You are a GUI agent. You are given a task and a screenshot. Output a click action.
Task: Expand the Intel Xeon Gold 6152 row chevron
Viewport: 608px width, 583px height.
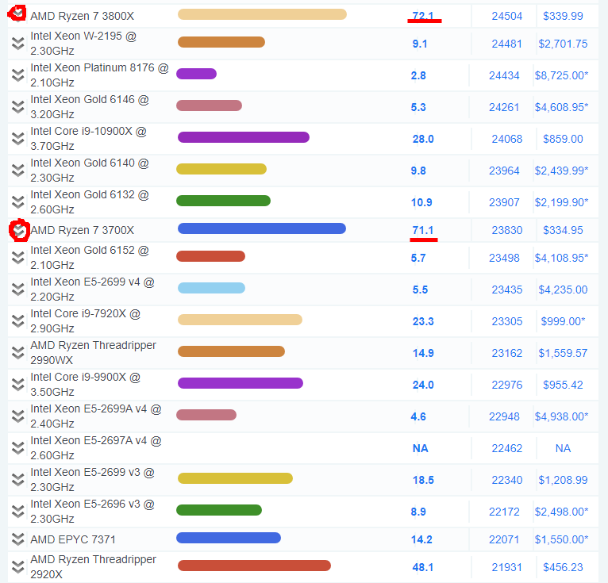pos(17,258)
